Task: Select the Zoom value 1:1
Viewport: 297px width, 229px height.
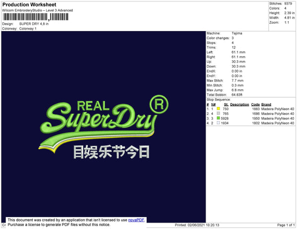Action: (x=287, y=23)
